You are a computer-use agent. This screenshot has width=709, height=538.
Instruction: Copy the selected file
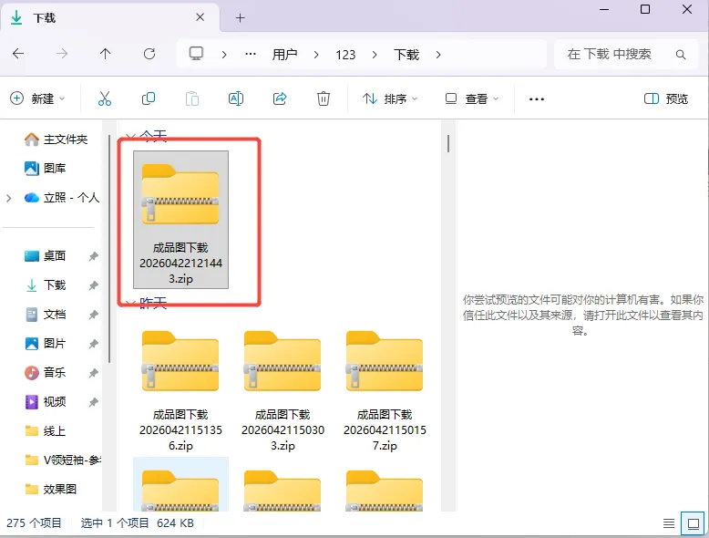pyautogui.click(x=149, y=98)
